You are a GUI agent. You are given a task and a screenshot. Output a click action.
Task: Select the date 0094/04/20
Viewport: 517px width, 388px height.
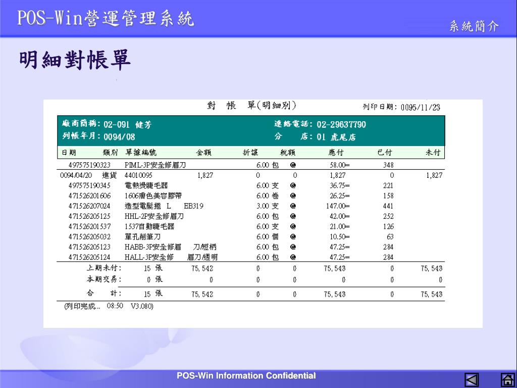coord(76,175)
